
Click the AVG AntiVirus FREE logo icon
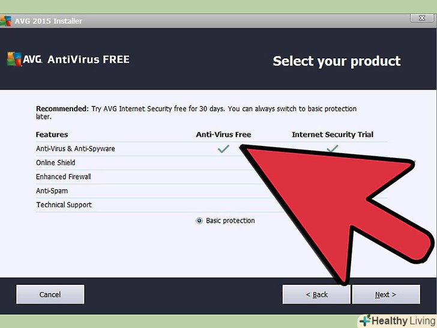pos(14,59)
